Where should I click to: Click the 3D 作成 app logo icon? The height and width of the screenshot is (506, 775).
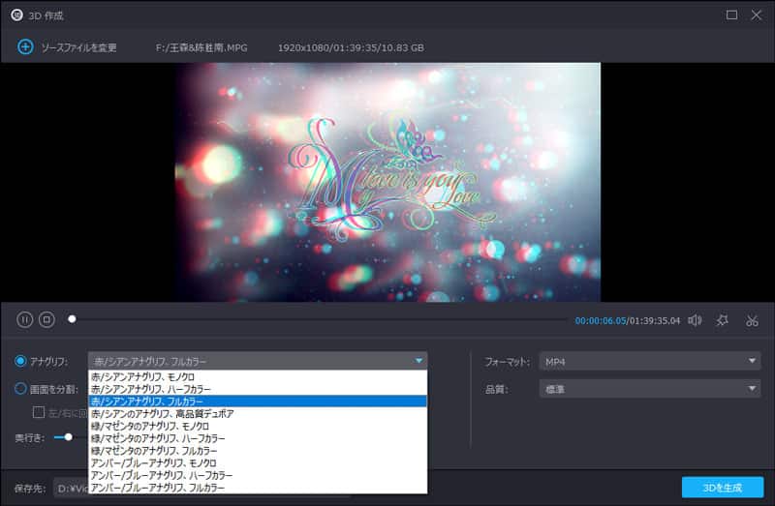(16, 15)
